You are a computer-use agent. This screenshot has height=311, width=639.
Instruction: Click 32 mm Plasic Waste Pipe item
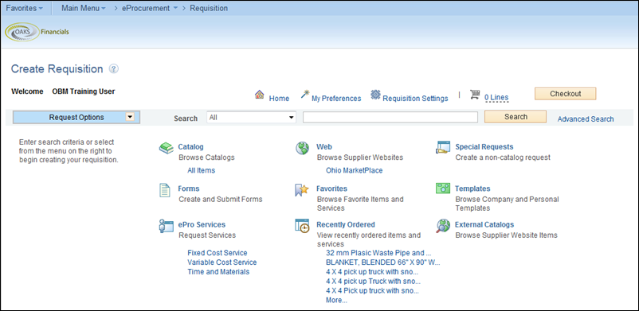click(378, 253)
